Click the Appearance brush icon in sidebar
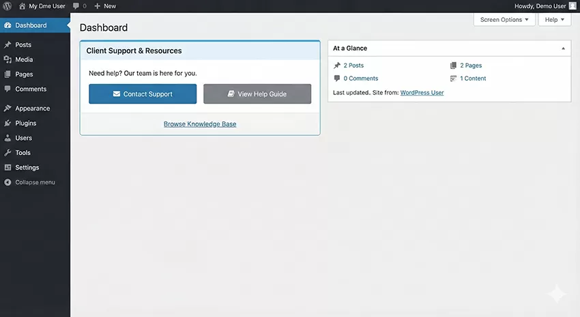This screenshot has width=580, height=317. [x=8, y=108]
